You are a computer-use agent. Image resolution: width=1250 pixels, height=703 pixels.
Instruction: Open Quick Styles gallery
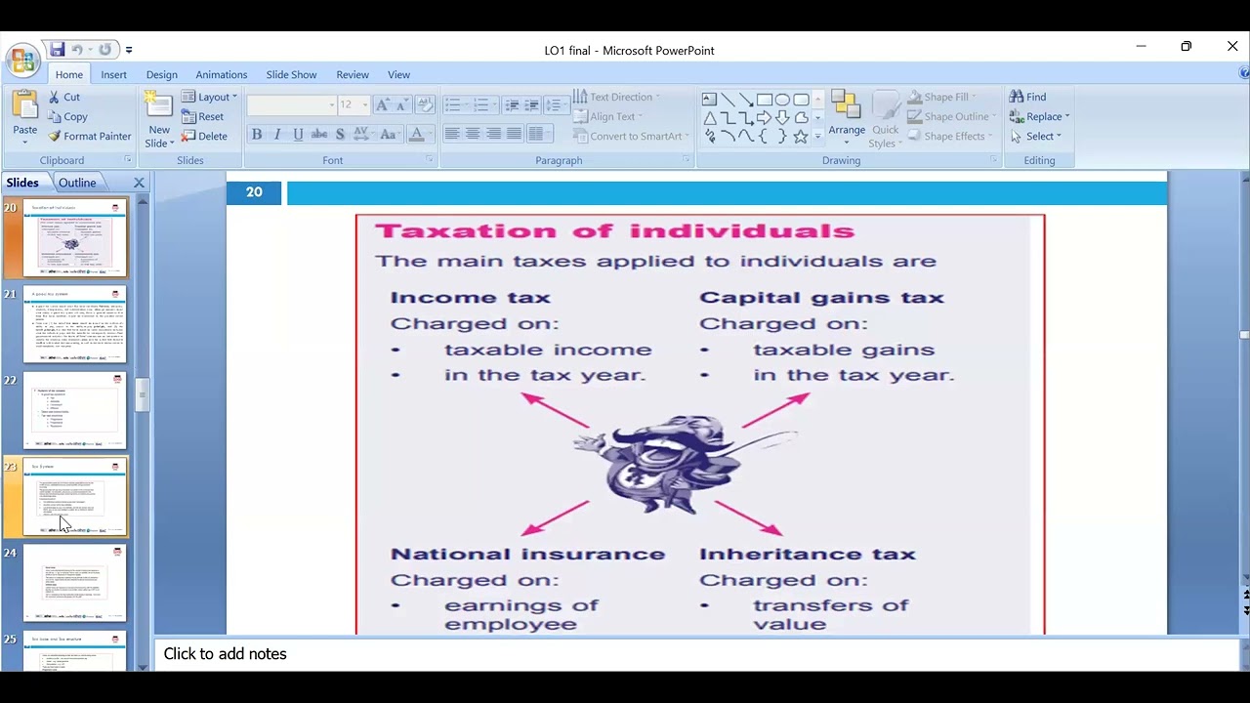click(885, 119)
